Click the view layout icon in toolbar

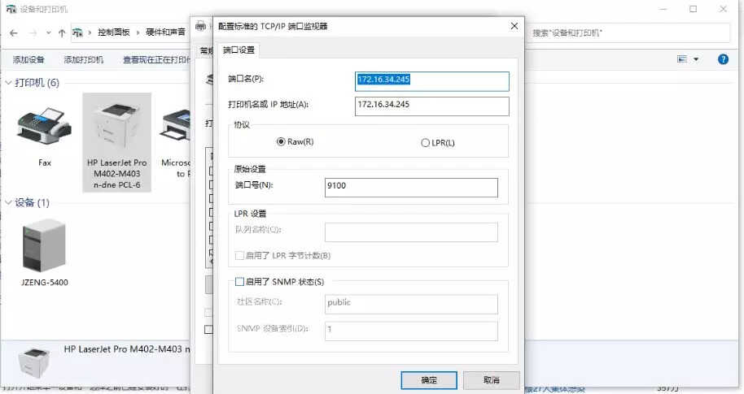[682, 59]
